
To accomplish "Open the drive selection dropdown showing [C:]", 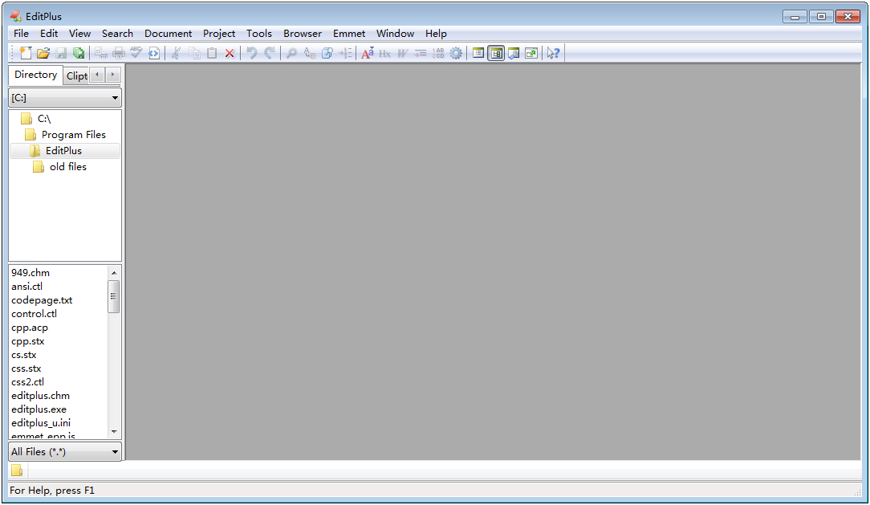I will point(64,97).
